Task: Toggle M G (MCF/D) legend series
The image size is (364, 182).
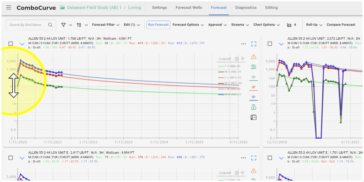Action: pos(230,83)
